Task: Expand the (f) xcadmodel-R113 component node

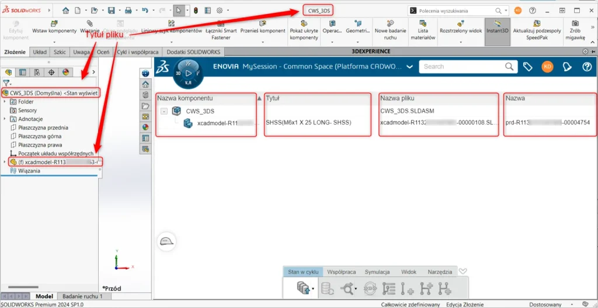Action: pos(4,162)
